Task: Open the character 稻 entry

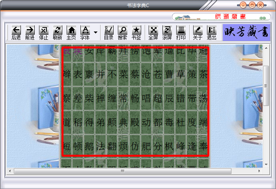Action: click(x=78, y=122)
